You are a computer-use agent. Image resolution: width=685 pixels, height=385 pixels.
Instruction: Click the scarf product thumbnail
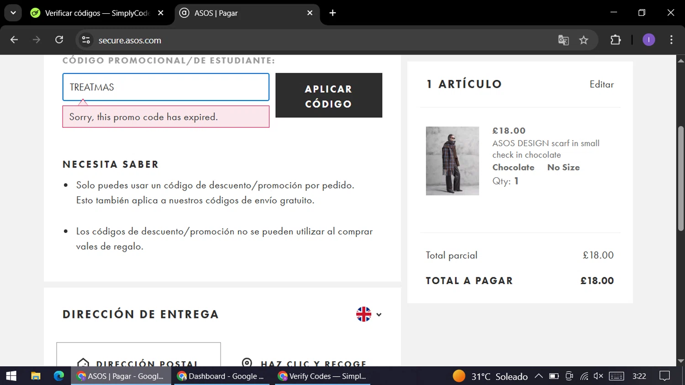click(453, 161)
